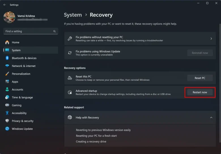Open Privacy & security label in sidebar
This screenshot has width=221, height=154.
click(23, 121)
